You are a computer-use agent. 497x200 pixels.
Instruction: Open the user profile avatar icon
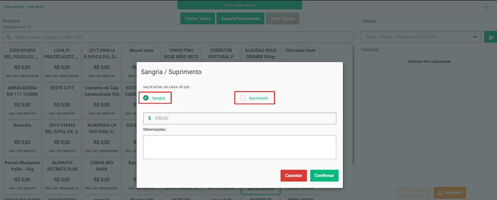tap(486, 7)
